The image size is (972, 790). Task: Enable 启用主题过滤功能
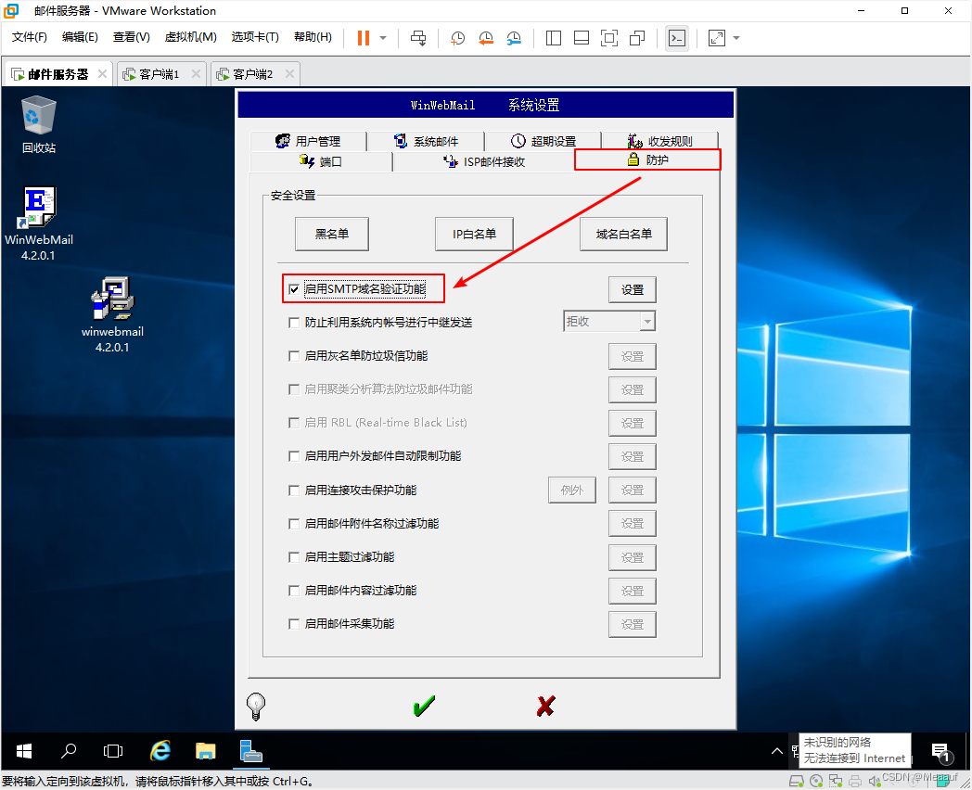pyautogui.click(x=294, y=557)
